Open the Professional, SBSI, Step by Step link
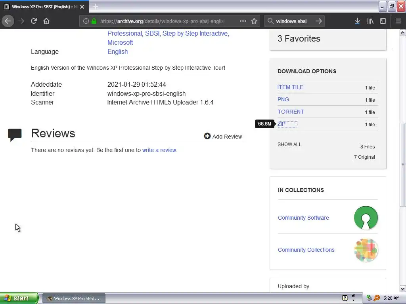This screenshot has width=406, height=304. 168,33
